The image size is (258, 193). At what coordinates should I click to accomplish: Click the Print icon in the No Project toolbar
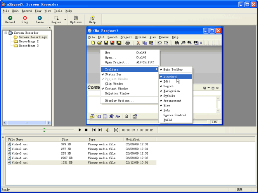[x=128, y=43]
